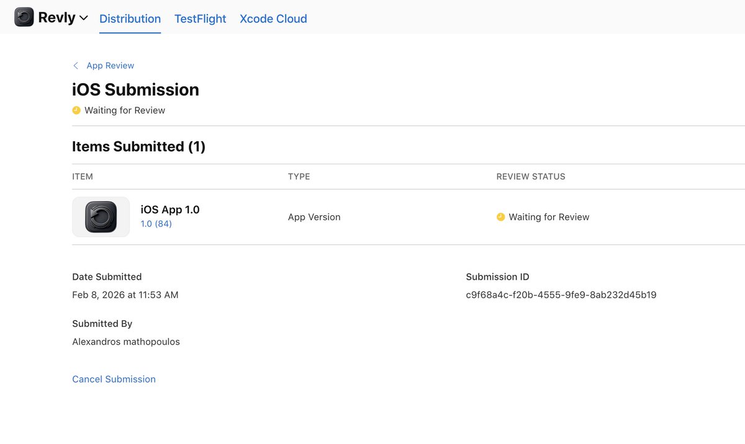Viewport: 745px width, 444px height.
Task: Click the iOS Submission page title
Action: [x=135, y=90]
